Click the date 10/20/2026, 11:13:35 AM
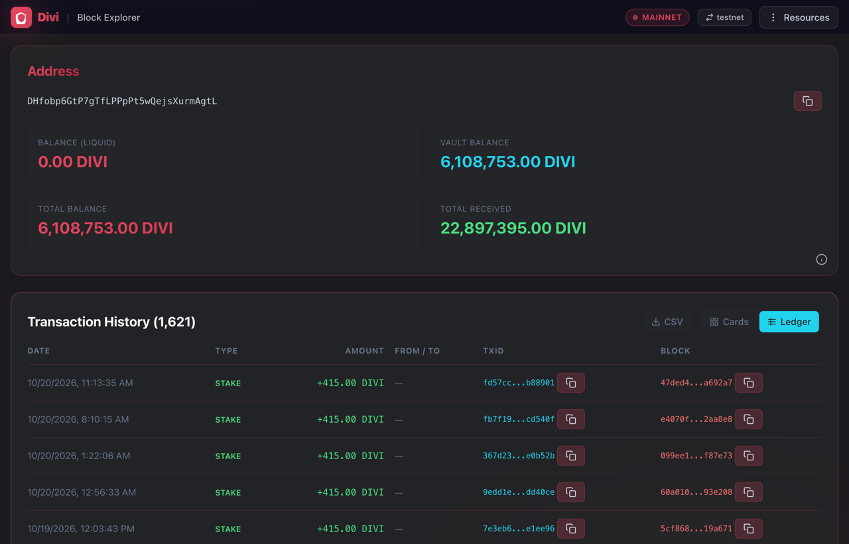The width and height of the screenshot is (849, 544). [x=80, y=383]
